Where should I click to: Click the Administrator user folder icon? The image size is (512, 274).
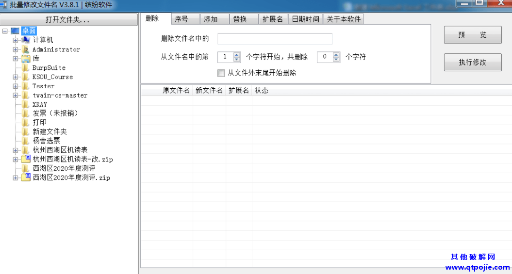[25, 49]
